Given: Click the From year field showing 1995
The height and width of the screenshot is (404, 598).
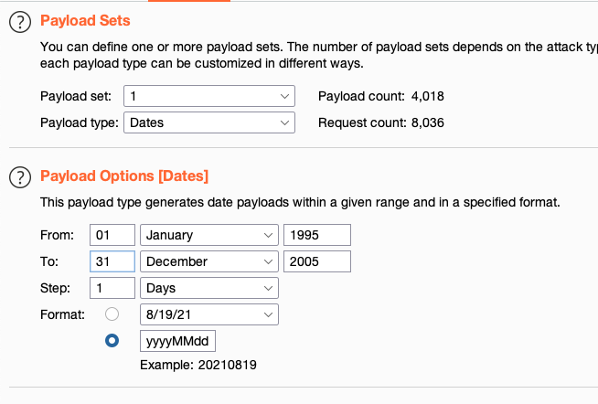Looking at the screenshot, I should point(316,235).
